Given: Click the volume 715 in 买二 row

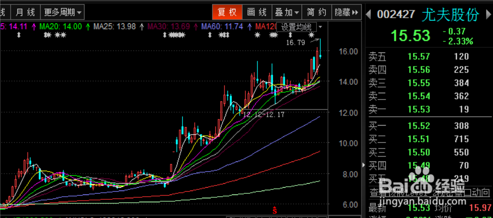Looking at the screenshot, I should (x=461, y=139).
